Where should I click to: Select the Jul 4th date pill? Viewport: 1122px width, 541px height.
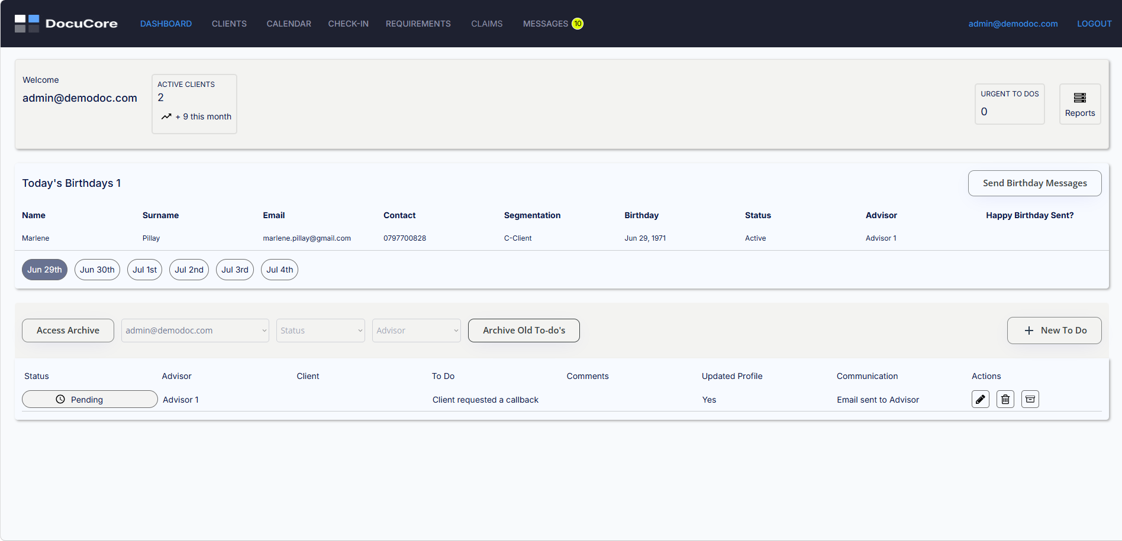click(x=279, y=270)
